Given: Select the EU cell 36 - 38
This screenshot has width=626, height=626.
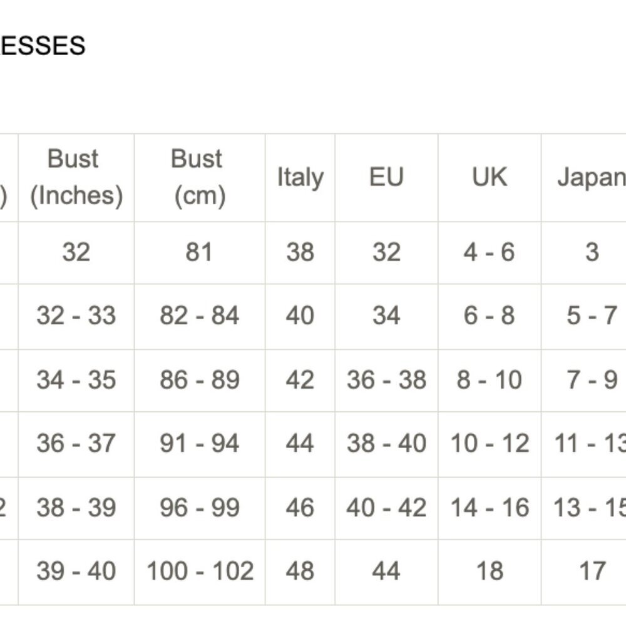Looking at the screenshot, I should tap(386, 380).
